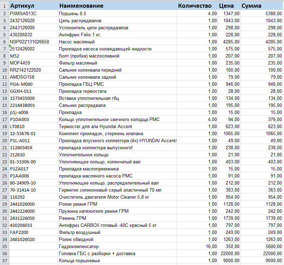Select row header number 19
The image size is (284, 265).
tap(5, 134)
